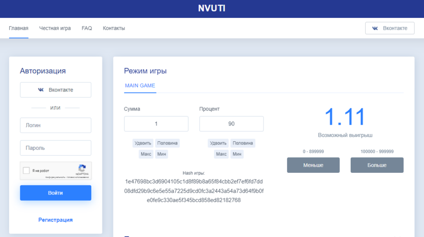Click the NVUTI site logo in the header
This screenshot has height=237, width=424.
pyautogui.click(x=212, y=8)
